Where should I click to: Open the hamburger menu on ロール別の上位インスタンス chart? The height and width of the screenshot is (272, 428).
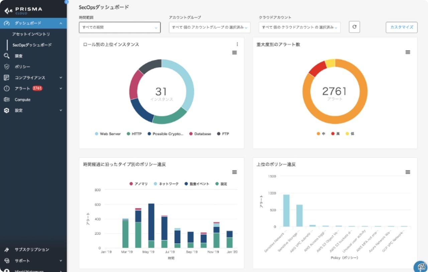click(x=234, y=53)
